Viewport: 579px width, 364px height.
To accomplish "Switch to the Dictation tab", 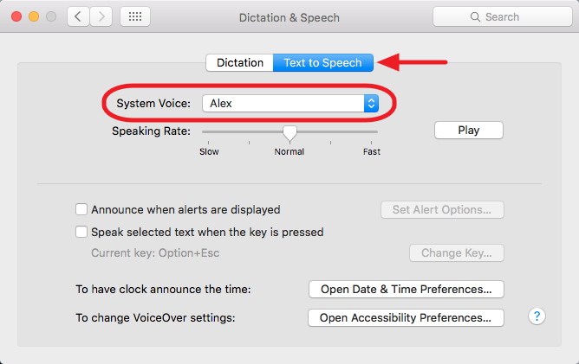I will pyautogui.click(x=239, y=62).
